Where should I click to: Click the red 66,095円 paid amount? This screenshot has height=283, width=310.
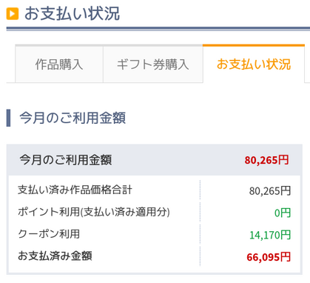269,257
